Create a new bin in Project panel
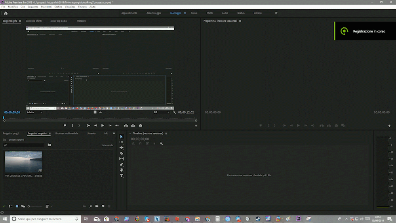Viewport: 396px width, 223px height. 97,206
